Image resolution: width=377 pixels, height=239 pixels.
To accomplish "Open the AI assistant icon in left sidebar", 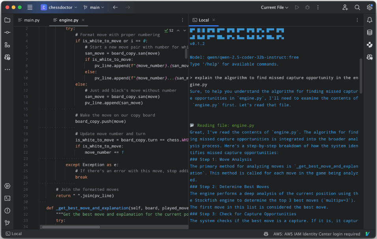I will (x=7, y=57).
